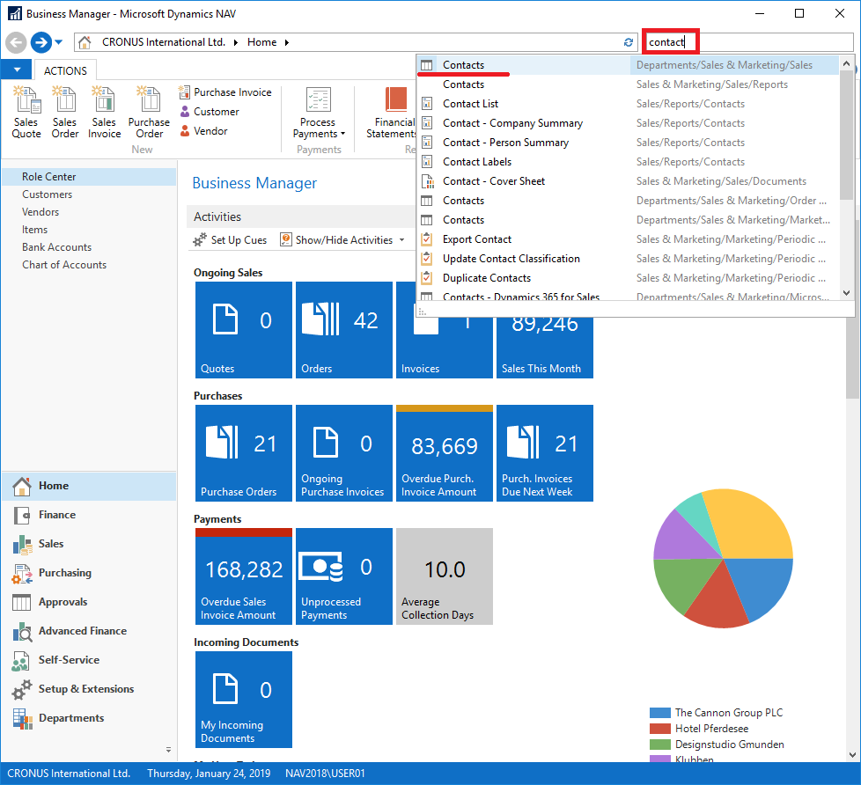Image resolution: width=861 pixels, height=785 pixels.
Task: Create a new Sales Quote from the ribbon
Action: pos(26,113)
